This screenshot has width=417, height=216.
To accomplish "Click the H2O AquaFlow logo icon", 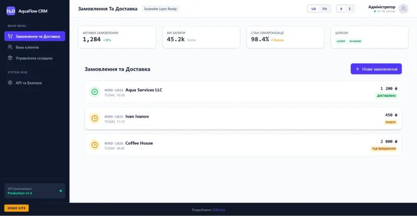I will coord(10,11).
